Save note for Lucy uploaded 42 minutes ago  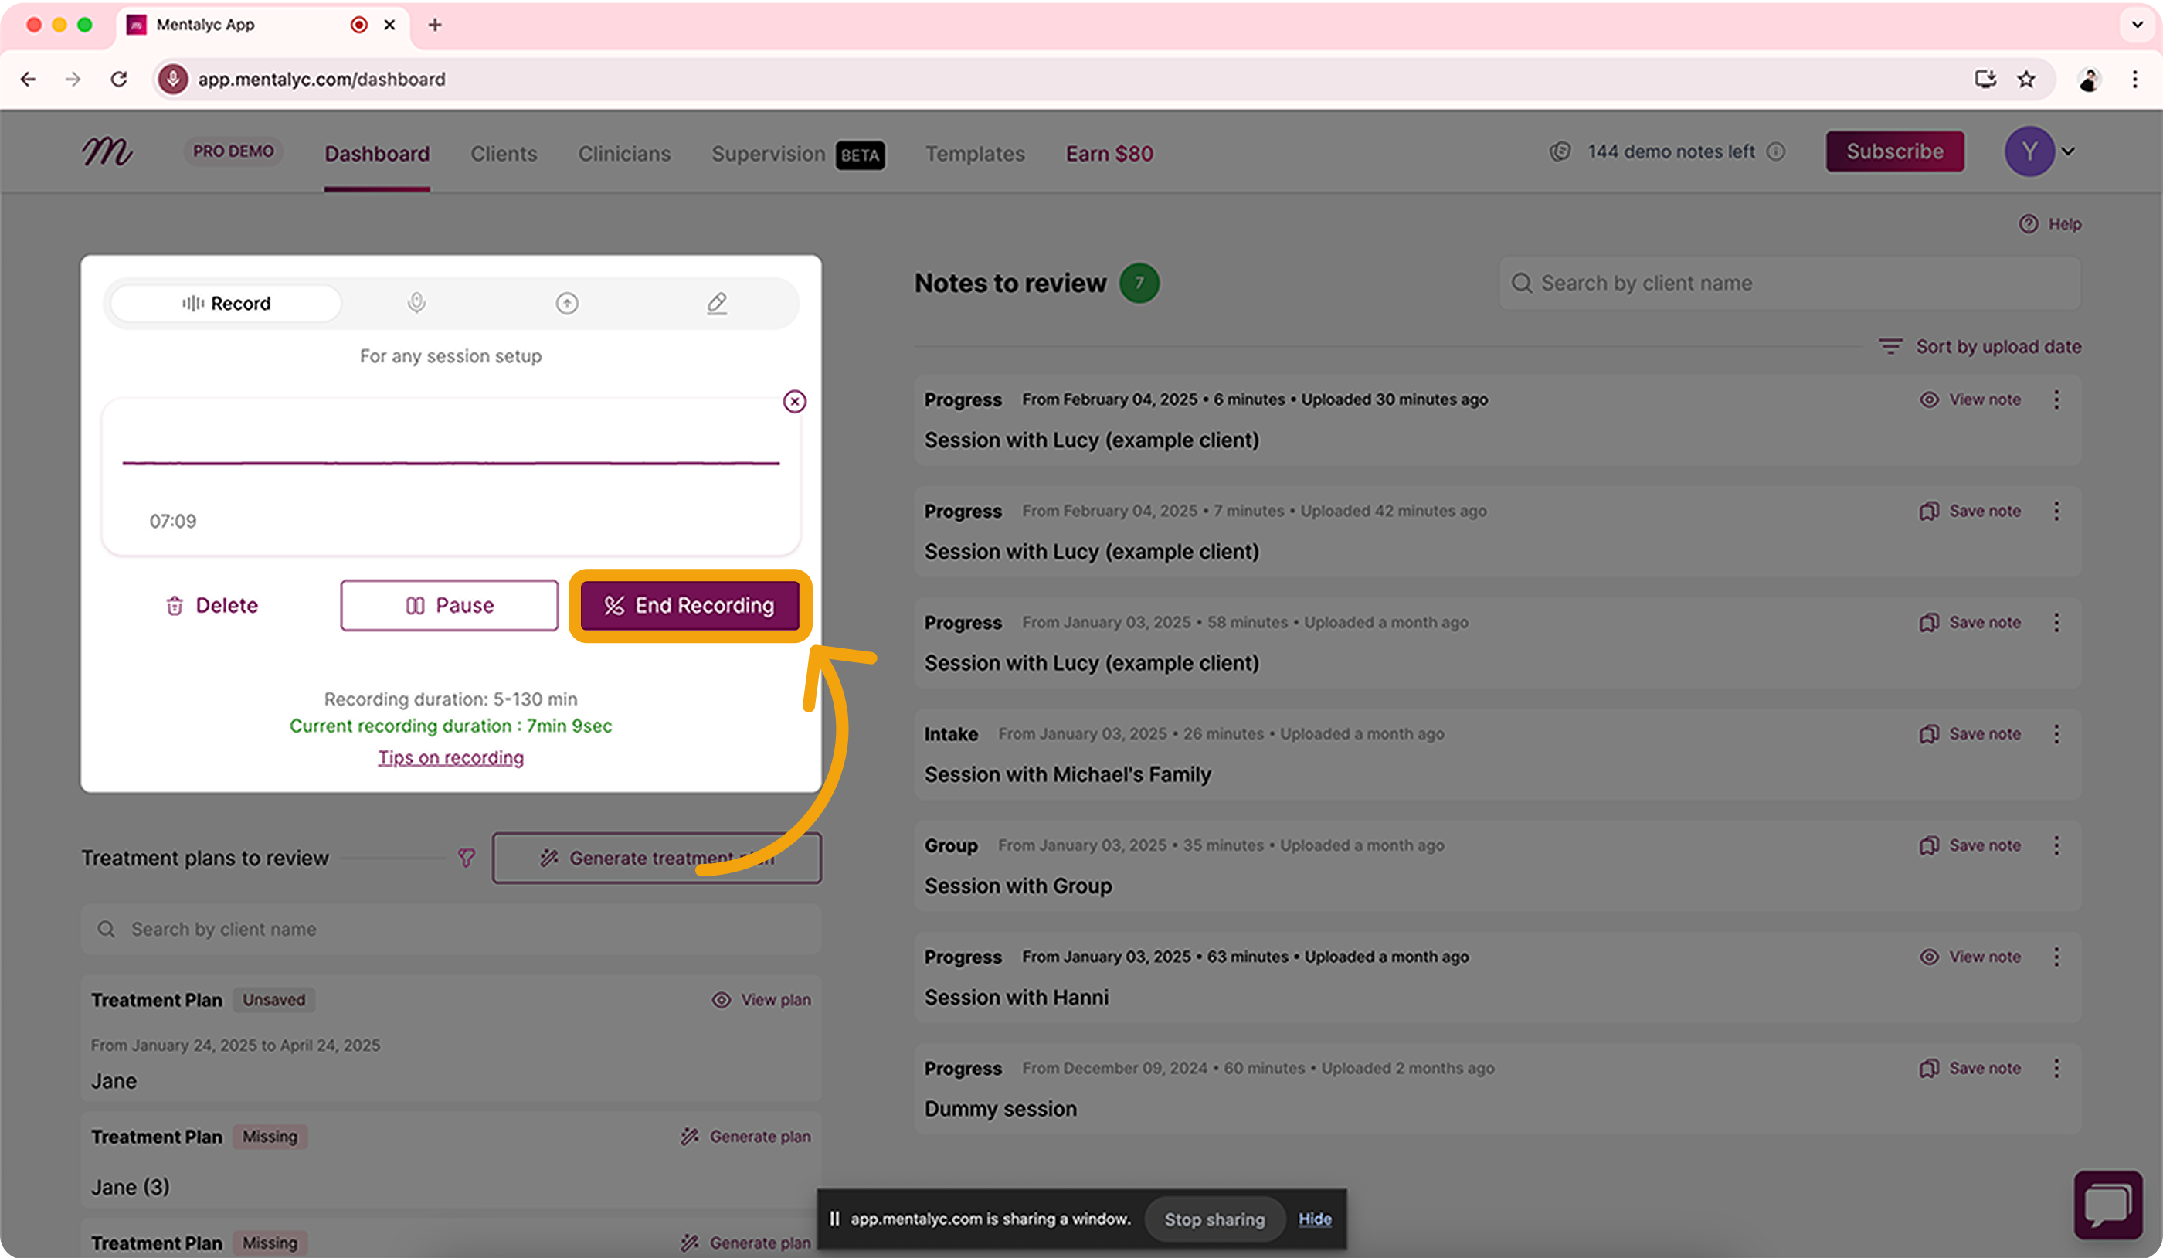(x=1970, y=511)
